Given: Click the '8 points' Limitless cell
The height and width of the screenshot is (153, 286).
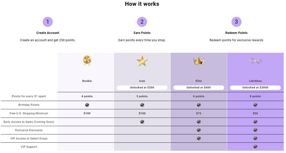Looking at the screenshot, I should click(x=255, y=96).
